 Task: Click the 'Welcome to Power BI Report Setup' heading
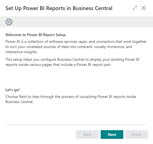point(36,35)
